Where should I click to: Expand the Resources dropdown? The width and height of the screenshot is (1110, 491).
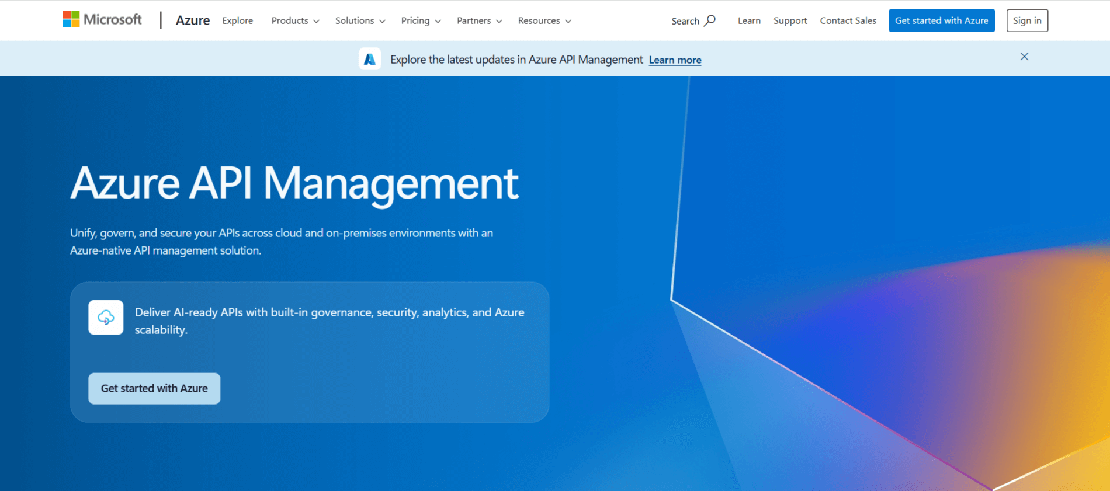pos(544,20)
